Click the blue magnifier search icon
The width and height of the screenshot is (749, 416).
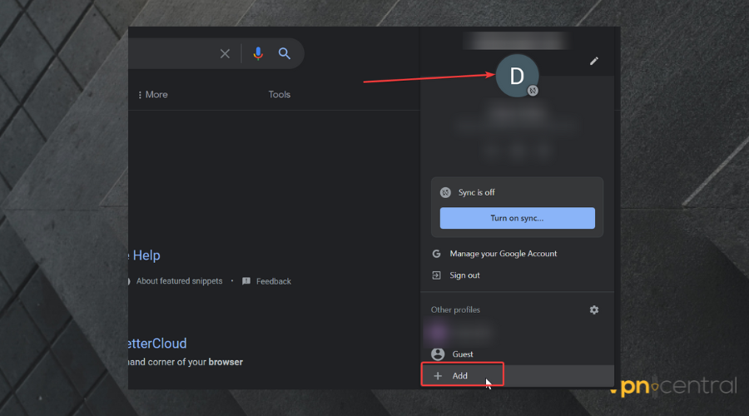click(x=285, y=53)
